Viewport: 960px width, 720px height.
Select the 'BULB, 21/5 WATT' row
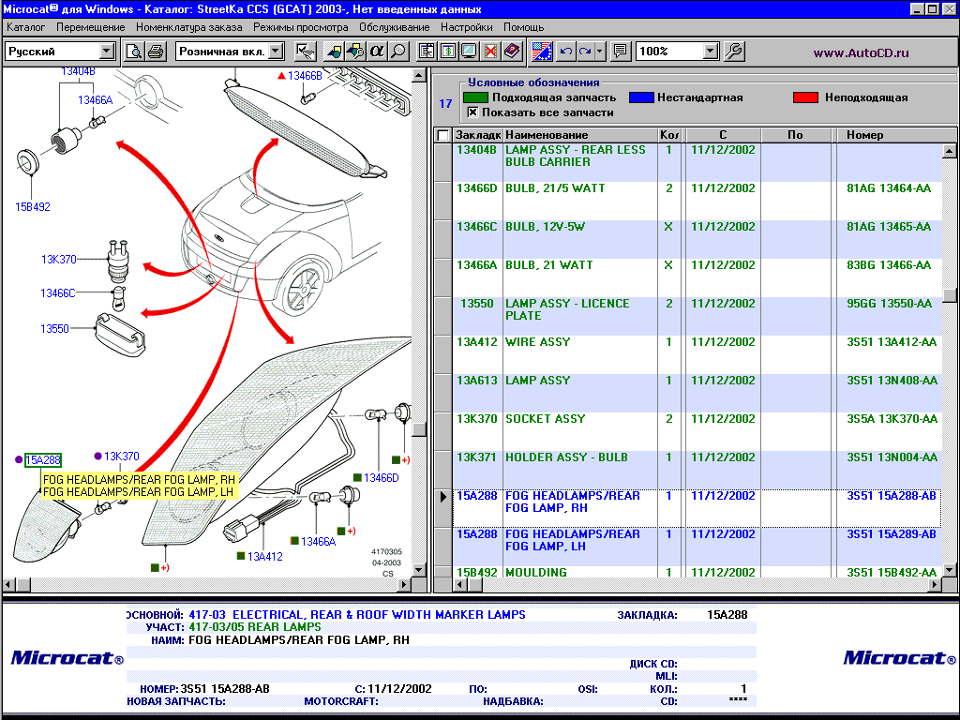click(x=697, y=201)
